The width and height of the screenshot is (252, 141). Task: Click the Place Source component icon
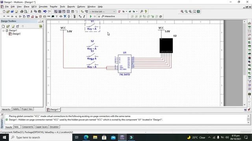(x=4, y=16)
